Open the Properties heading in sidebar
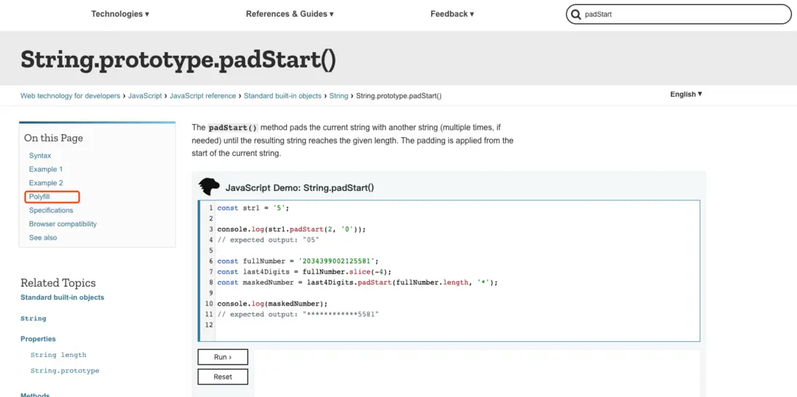The image size is (797, 397). click(38, 339)
